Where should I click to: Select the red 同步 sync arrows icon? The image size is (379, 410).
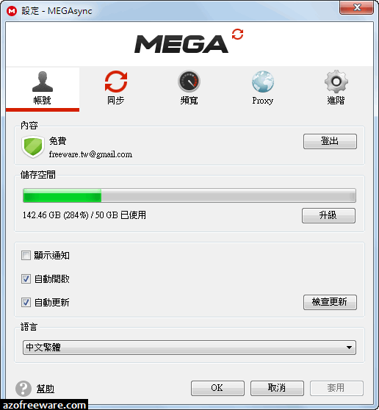click(x=116, y=82)
